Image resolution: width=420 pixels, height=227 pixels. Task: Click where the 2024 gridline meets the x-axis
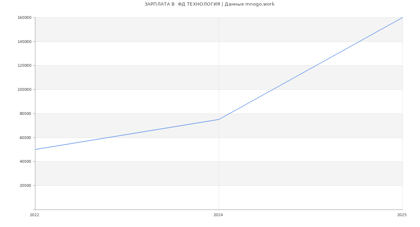[219, 210]
